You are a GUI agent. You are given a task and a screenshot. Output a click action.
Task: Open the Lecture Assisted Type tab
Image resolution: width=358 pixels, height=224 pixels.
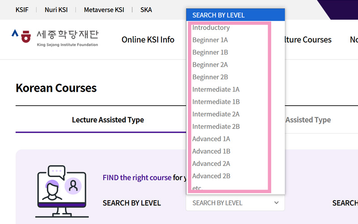pos(108,120)
